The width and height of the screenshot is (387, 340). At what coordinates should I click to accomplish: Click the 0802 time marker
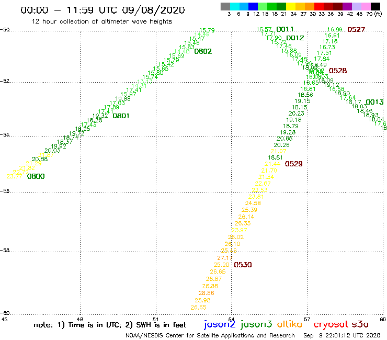(x=203, y=51)
